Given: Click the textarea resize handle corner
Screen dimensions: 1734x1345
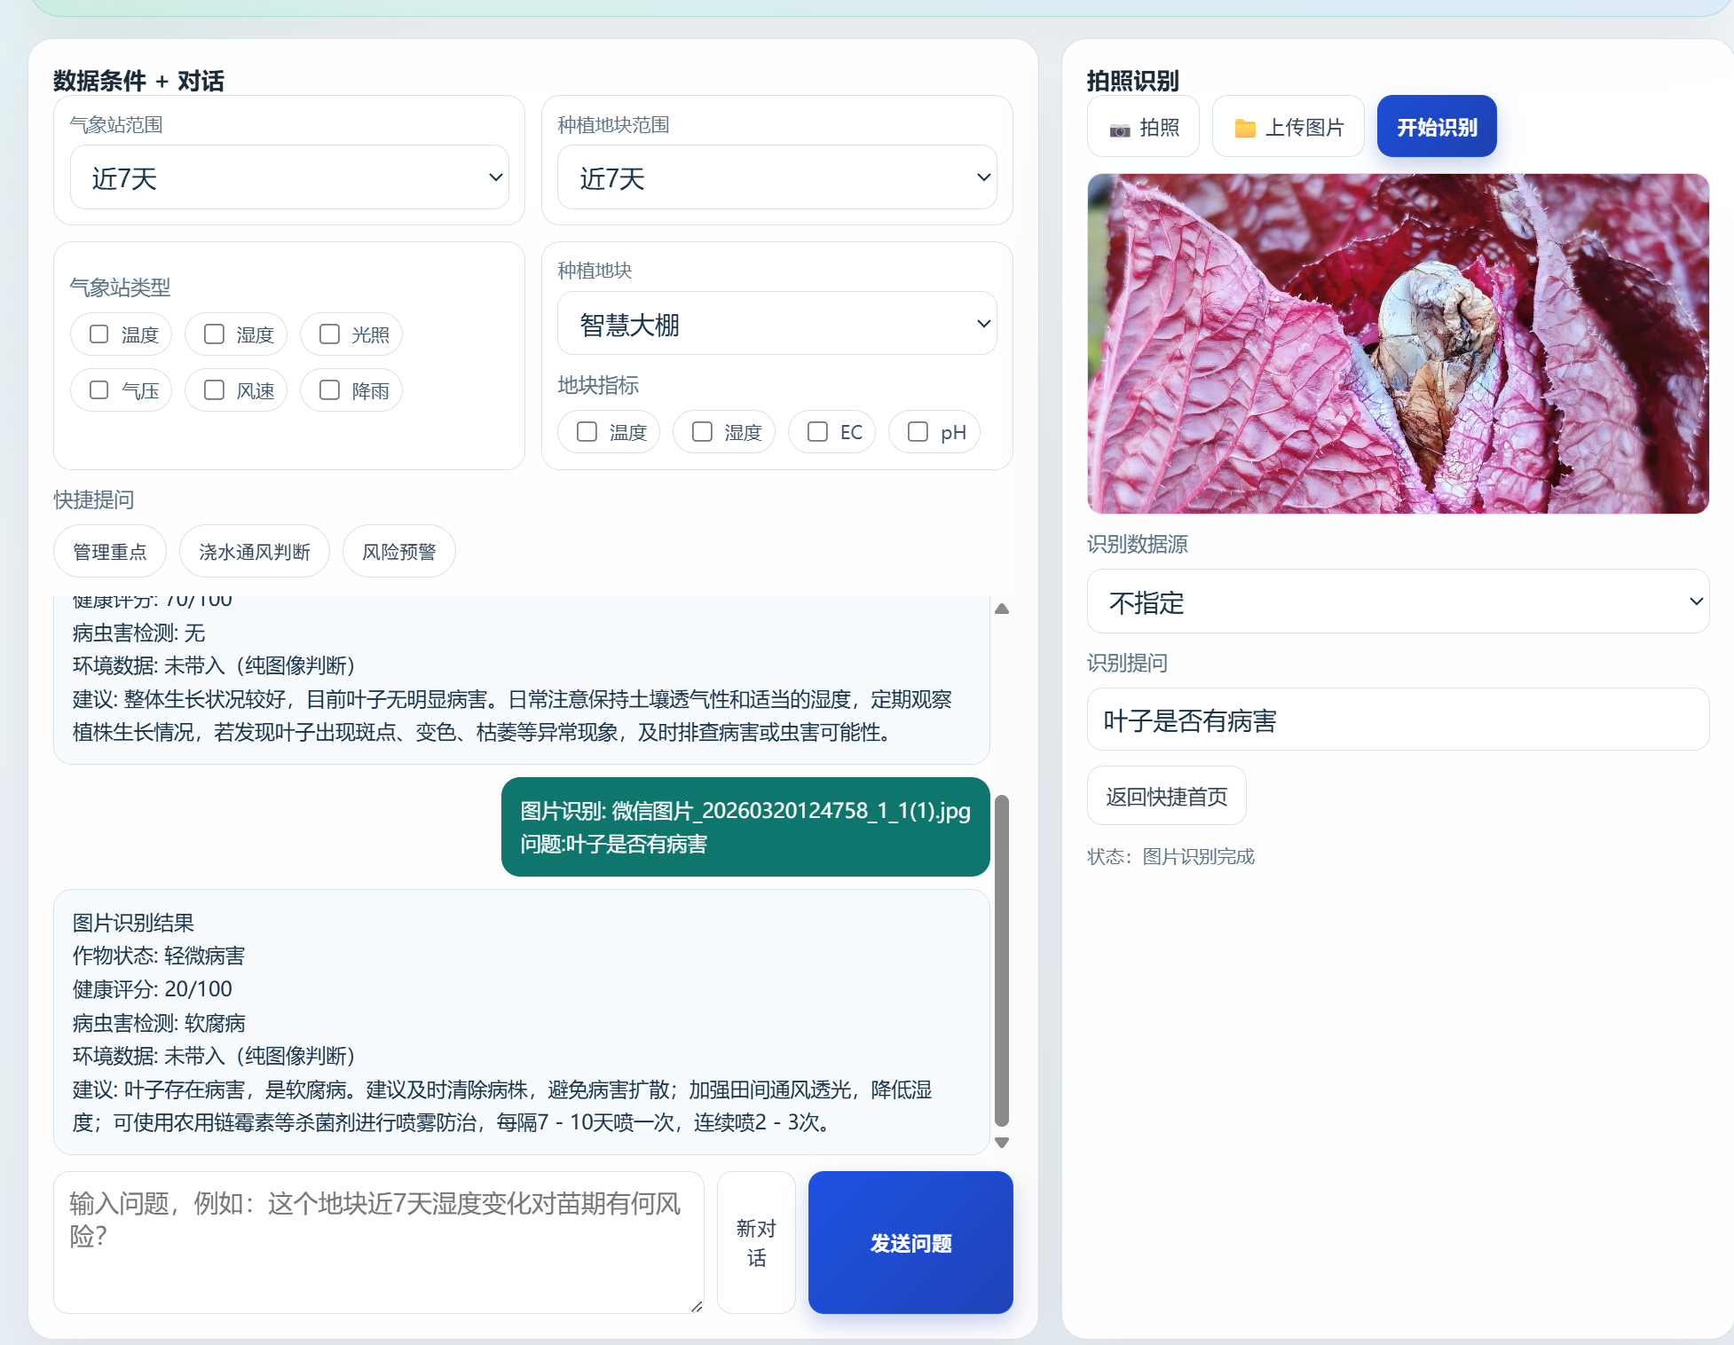Looking at the screenshot, I should (x=697, y=1306).
